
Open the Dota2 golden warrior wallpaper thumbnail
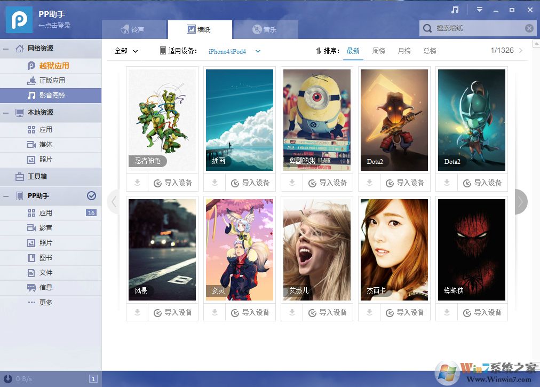(x=394, y=120)
